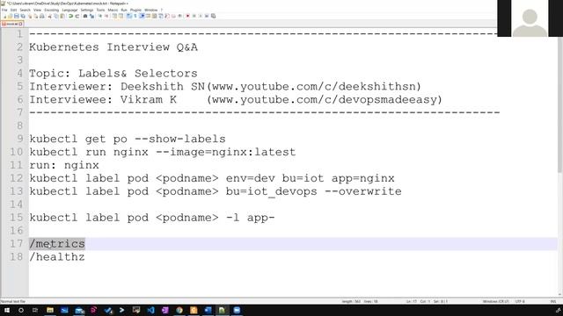Open the question mark Help menu
The height and width of the screenshot is (316, 563).
click(162, 10)
